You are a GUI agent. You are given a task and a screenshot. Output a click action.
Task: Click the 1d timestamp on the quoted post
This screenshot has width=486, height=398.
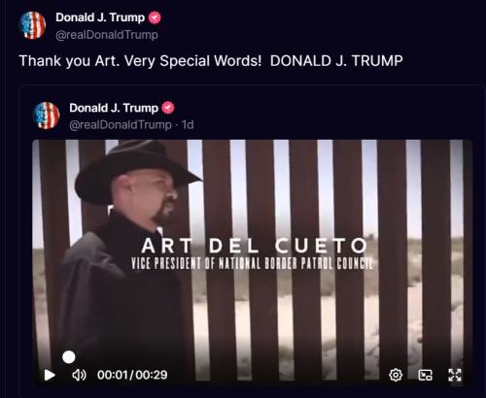pos(188,124)
